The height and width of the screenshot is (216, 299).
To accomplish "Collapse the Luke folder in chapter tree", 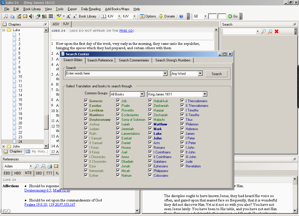I will coord(4,30).
